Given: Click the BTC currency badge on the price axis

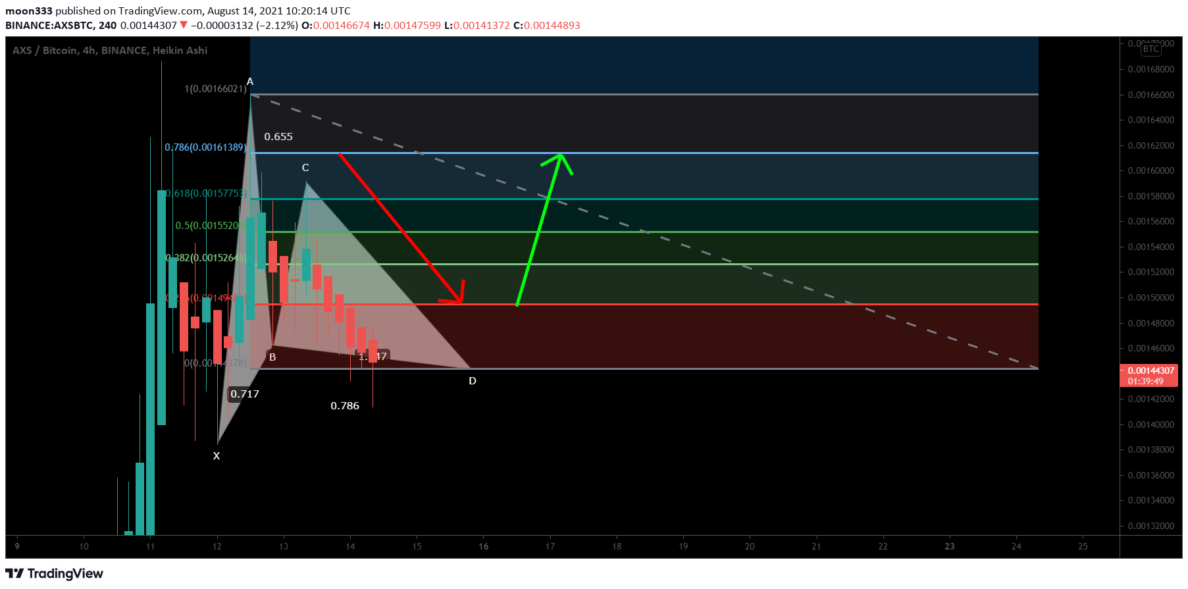Looking at the screenshot, I should 1151,49.
